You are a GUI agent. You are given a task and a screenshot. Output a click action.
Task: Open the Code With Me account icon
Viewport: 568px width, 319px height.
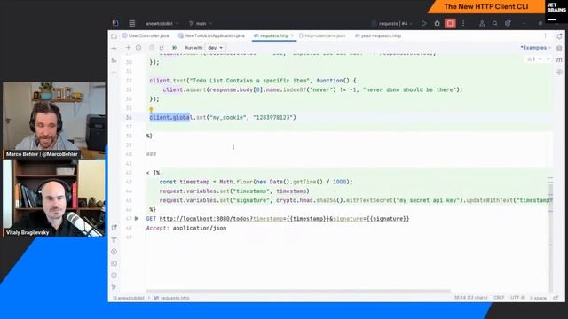pyautogui.click(x=482, y=24)
